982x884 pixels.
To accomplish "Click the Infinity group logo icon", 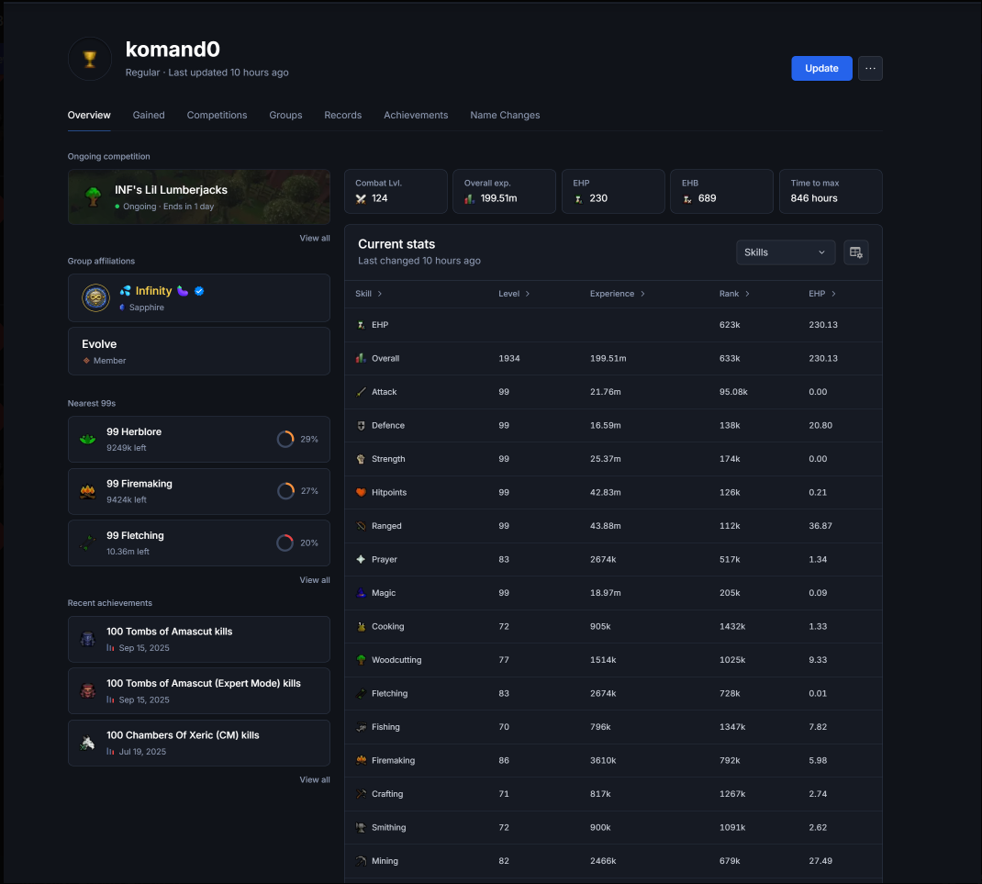I will [x=95, y=297].
